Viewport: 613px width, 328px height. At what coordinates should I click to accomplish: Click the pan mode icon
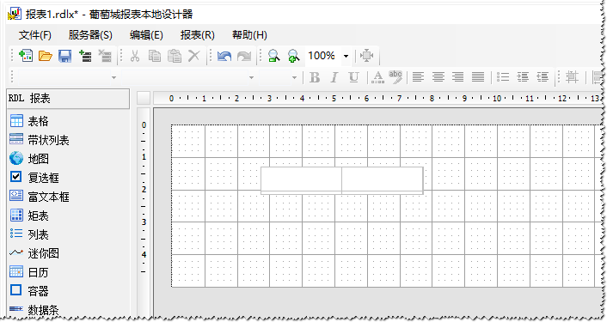click(367, 56)
